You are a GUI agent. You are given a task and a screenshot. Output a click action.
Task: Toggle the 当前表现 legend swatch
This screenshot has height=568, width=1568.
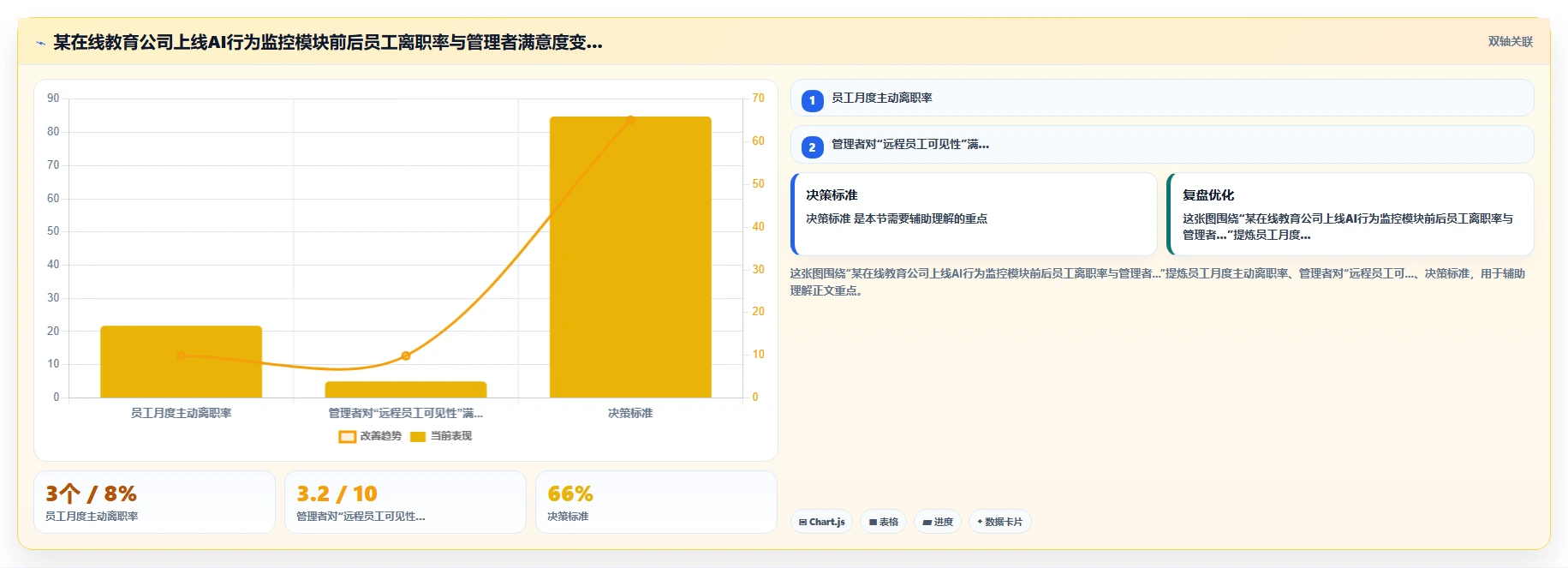(x=418, y=436)
